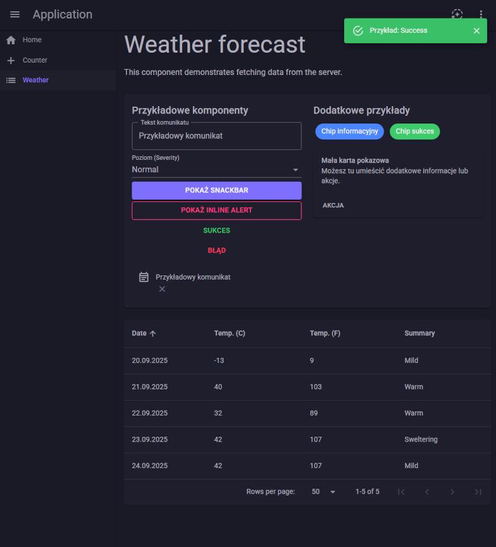Click the Date column sort arrow

153,334
